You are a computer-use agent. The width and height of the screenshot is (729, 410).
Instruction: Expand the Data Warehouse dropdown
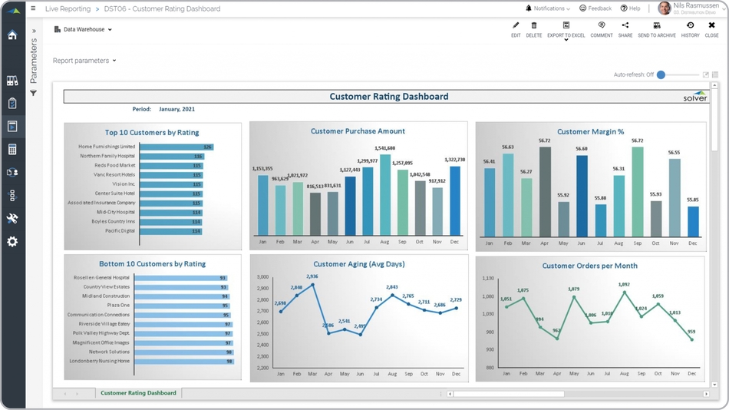84,29
